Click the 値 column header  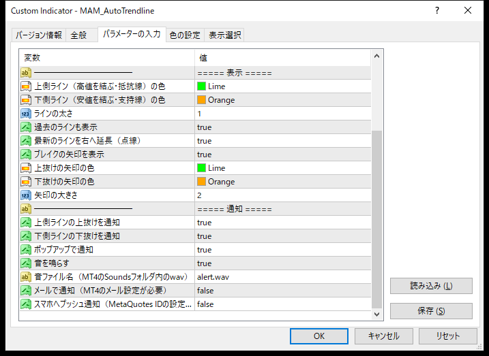[x=282, y=58]
